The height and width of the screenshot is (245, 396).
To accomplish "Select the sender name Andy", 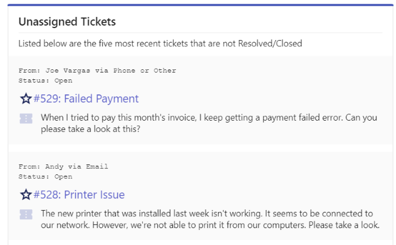I will [55, 166].
